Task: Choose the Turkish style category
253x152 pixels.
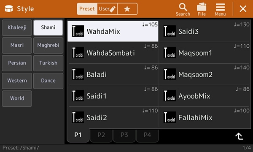Action: coord(48,63)
